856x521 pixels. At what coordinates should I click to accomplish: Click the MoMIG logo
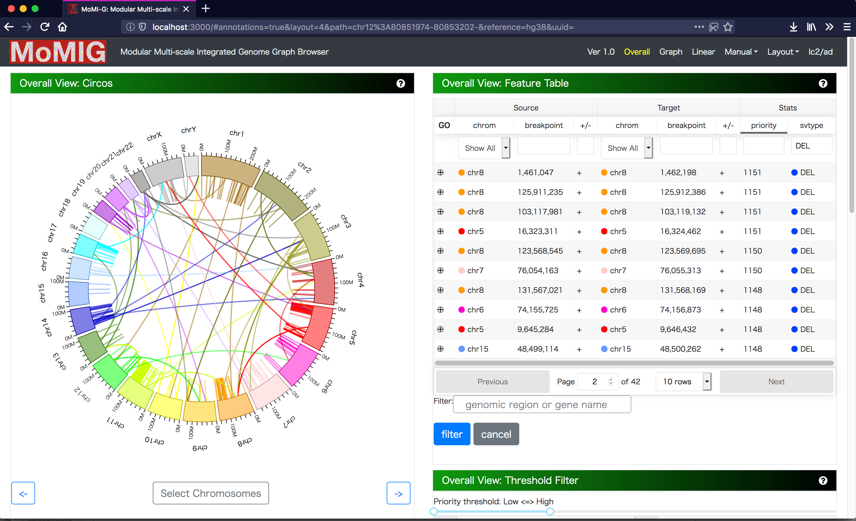58,52
